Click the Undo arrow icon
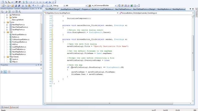 click(33, 6)
